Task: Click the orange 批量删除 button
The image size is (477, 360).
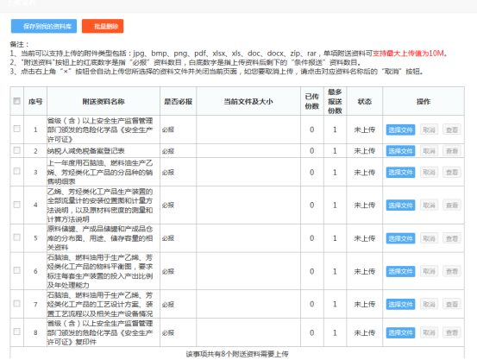Action: click(103, 26)
